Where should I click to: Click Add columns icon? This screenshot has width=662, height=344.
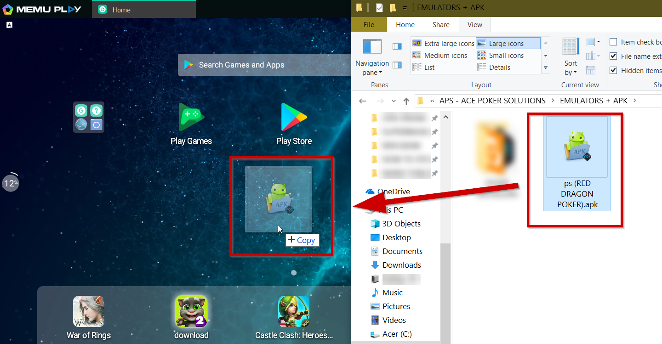point(593,56)
